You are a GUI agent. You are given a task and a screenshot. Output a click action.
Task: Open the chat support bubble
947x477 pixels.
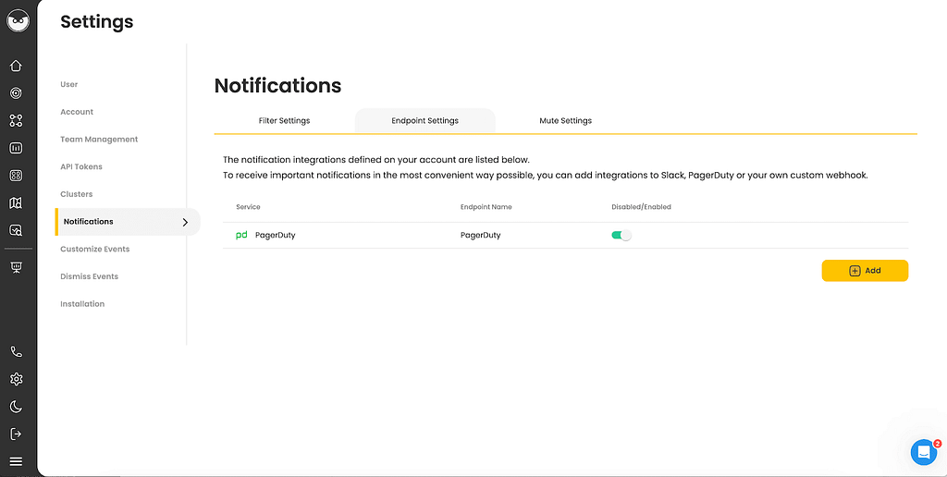[924, 452]
